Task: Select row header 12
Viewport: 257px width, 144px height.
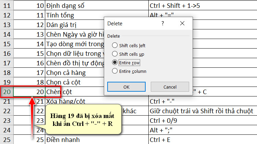Action: 7,15
